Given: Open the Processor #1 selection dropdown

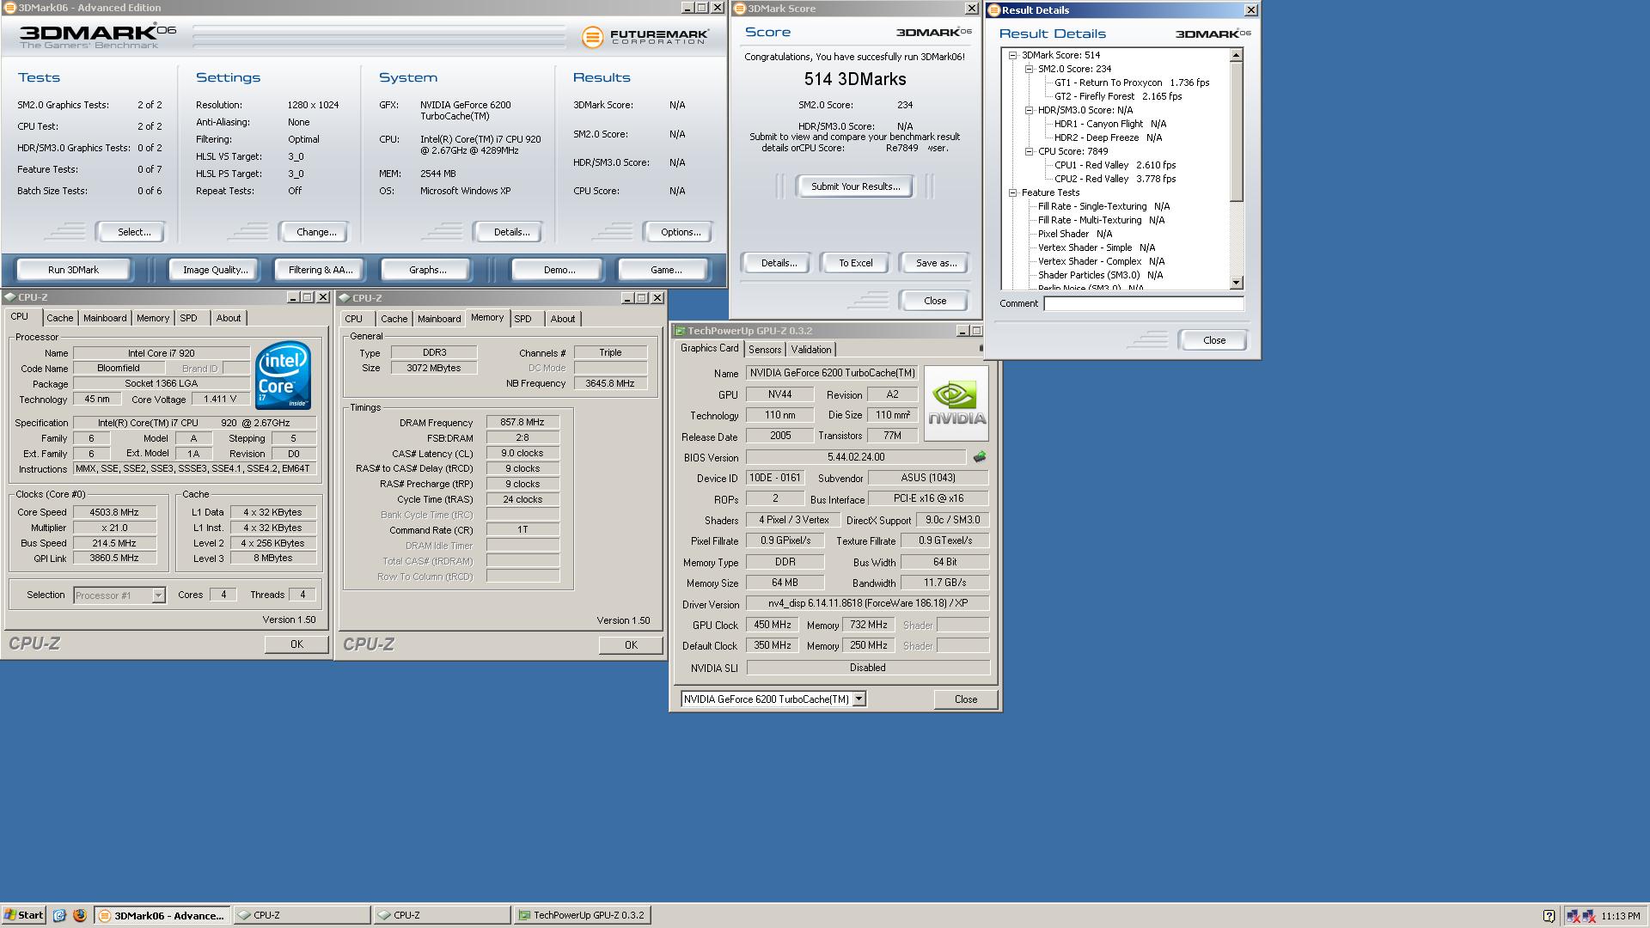Looking at the screenshot, I should click(158, 595).
